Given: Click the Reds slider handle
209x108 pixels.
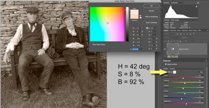Looking at the screenshot, I should pyautogui.click(x=183, y=78).
